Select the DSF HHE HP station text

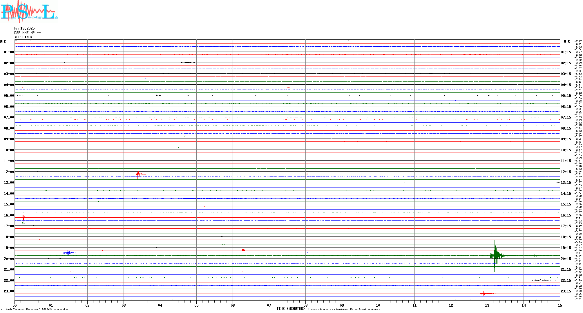[x=27, y=33]
